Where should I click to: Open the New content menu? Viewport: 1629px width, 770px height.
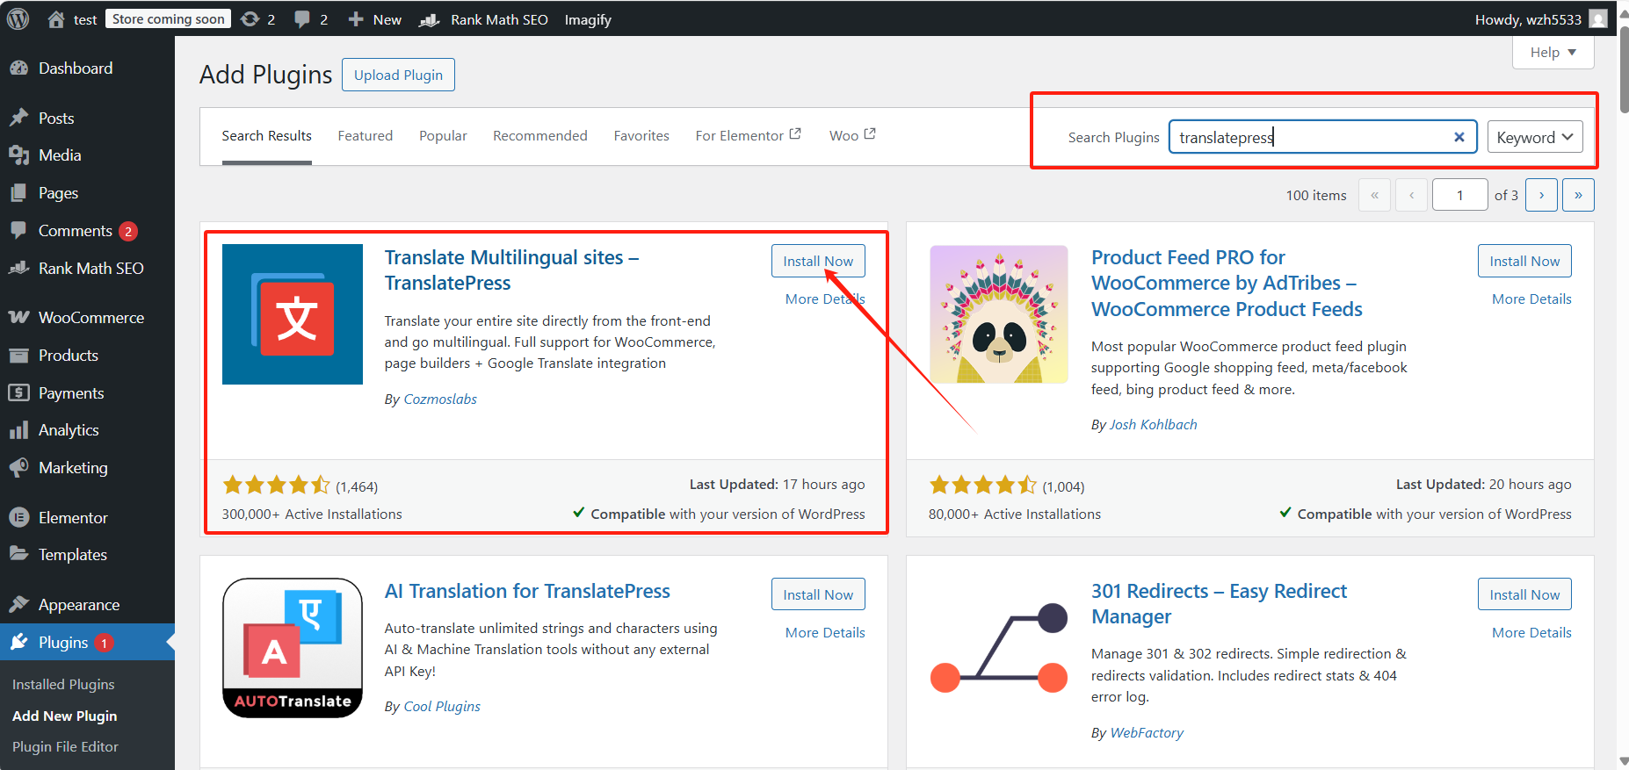click(x=375, y=18)
